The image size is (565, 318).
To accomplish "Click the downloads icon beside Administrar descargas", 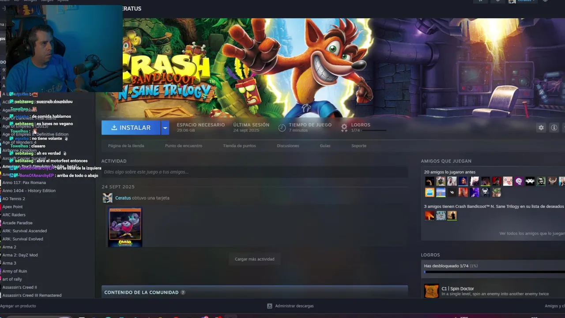I will click(x=270, y=306).
